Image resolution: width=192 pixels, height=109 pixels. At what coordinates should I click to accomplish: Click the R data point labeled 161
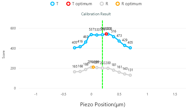coord(119,72)
